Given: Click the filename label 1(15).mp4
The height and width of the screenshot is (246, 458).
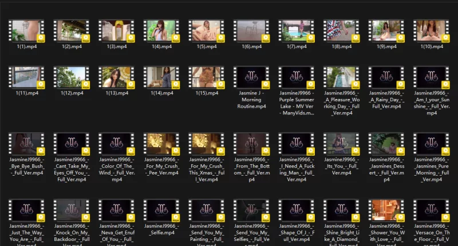Looking at the screenshot, I should point(207,93).
